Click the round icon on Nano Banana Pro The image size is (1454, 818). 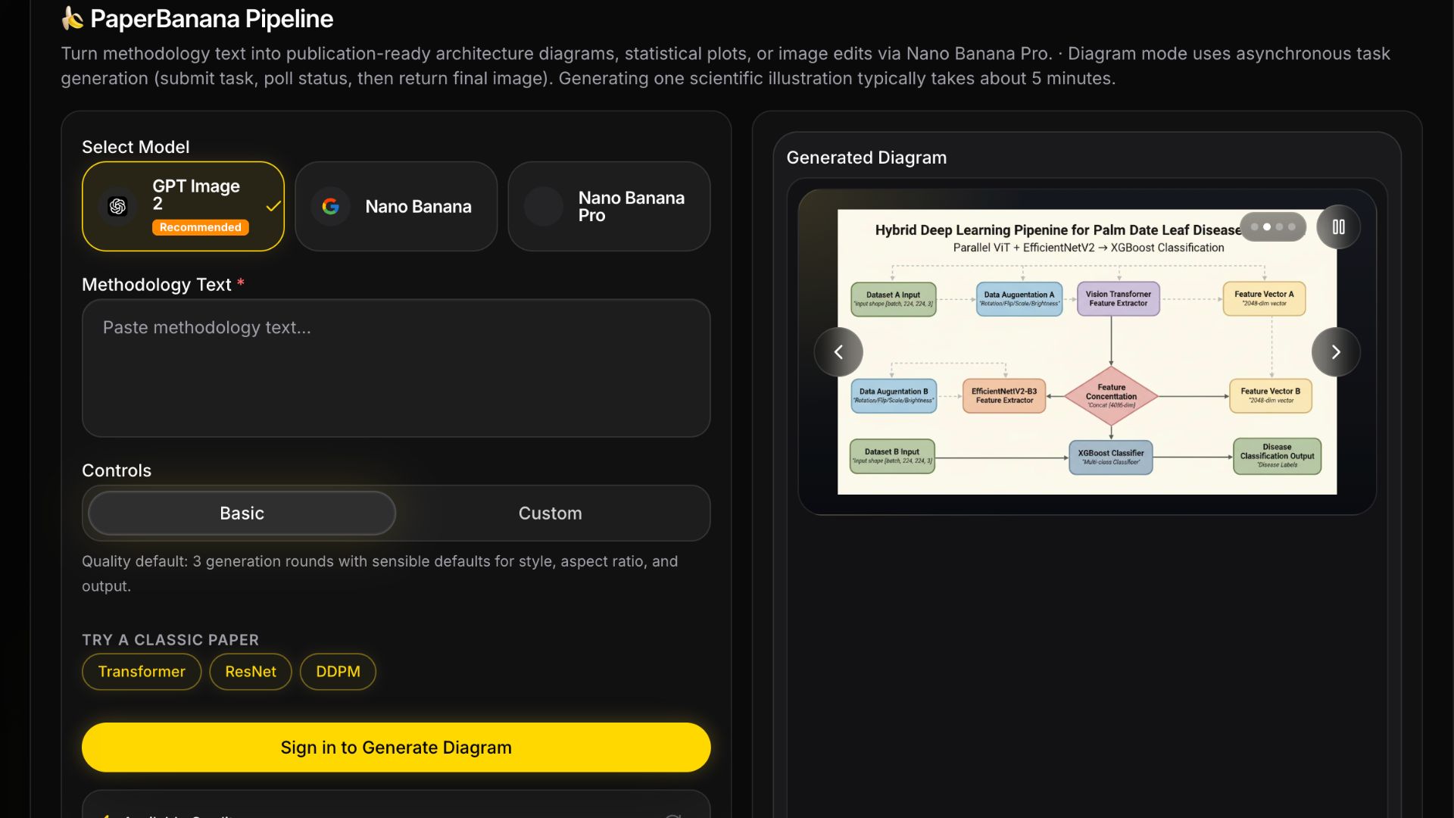pyautogui.click(x=544, y=206)
